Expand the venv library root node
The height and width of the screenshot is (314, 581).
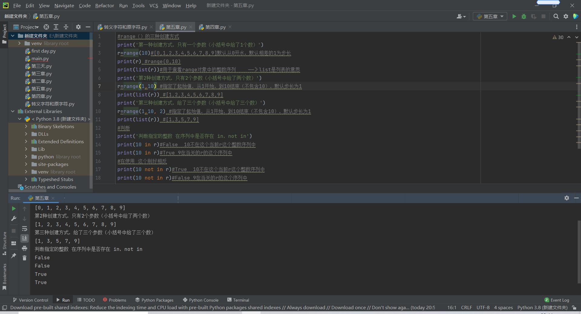(19, 43)
